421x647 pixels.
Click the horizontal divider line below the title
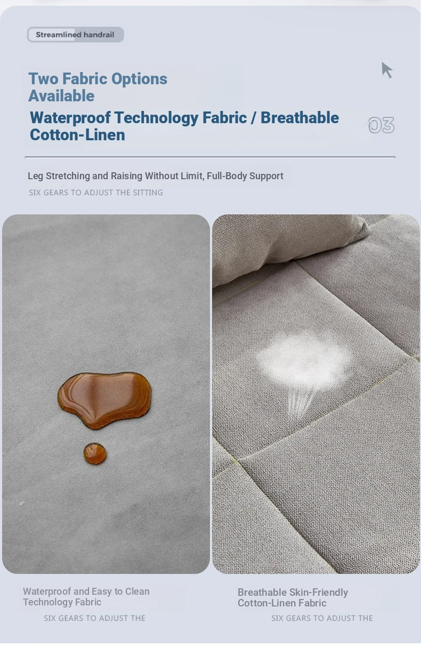(210, 157)
